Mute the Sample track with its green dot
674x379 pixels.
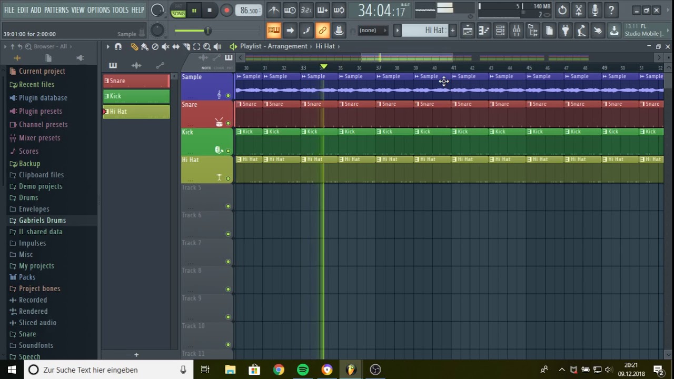(228, 96)
